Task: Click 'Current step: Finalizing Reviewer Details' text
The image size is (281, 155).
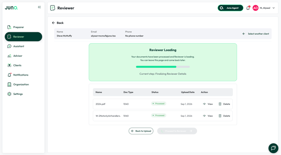Action: click(x=163, y=74)
